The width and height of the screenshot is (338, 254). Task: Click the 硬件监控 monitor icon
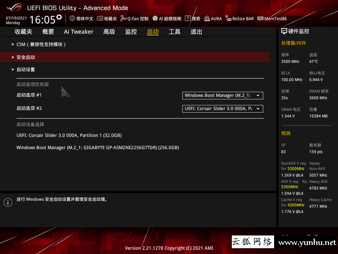(284, 31)
